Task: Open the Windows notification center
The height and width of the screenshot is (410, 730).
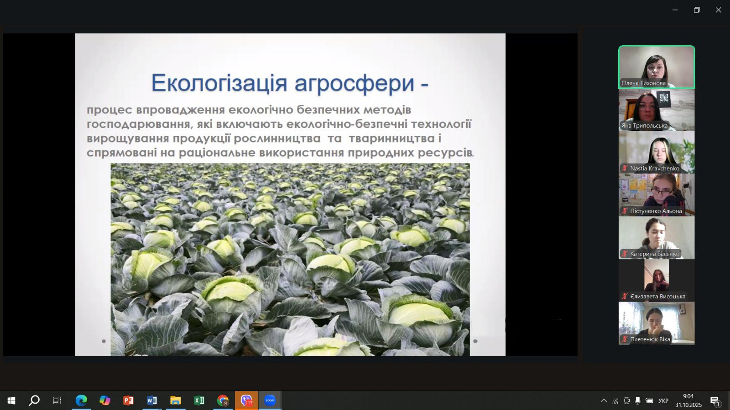Action: pyautogui.click(x=714, y=401)
